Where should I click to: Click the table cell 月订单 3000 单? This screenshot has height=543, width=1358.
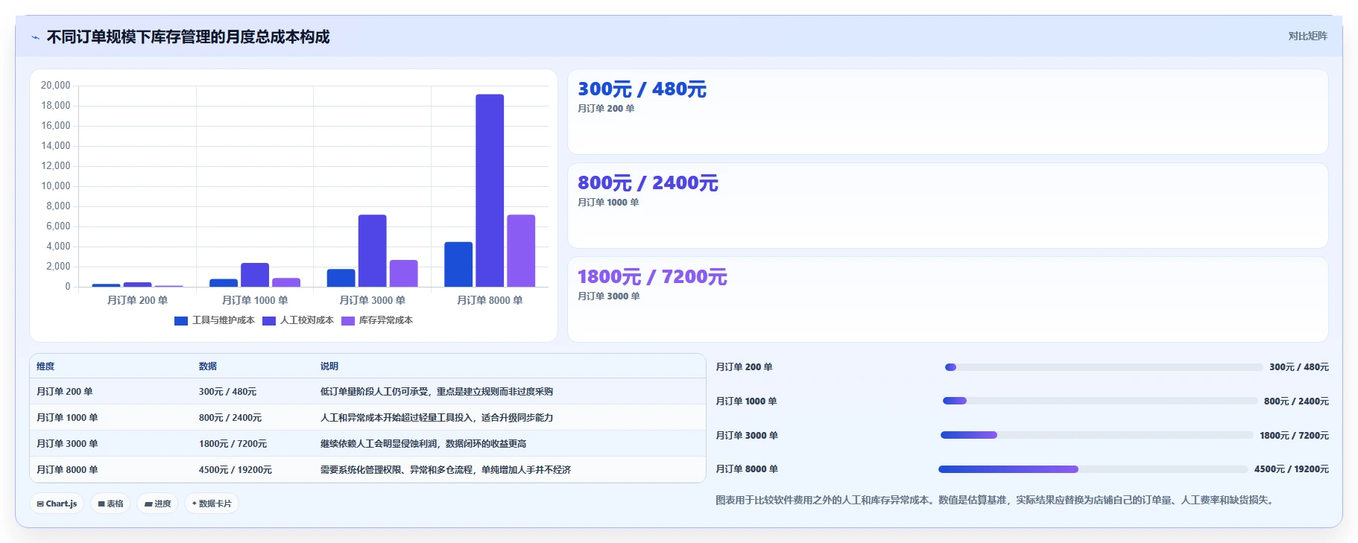click(67, 444)
